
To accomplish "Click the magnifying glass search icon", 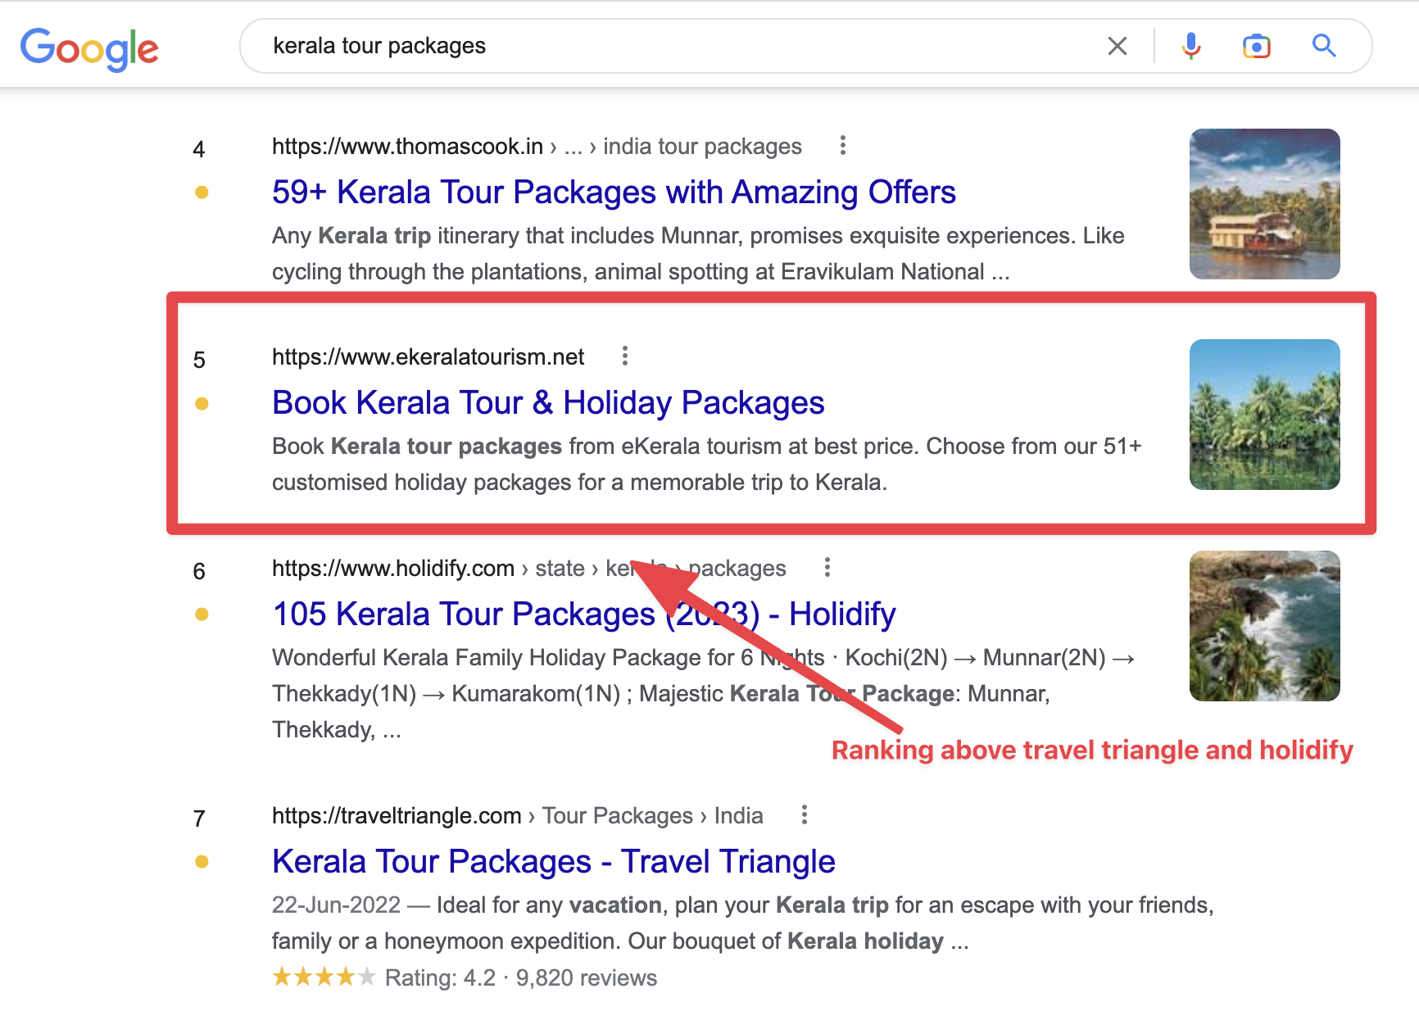I will [1324, 46].
